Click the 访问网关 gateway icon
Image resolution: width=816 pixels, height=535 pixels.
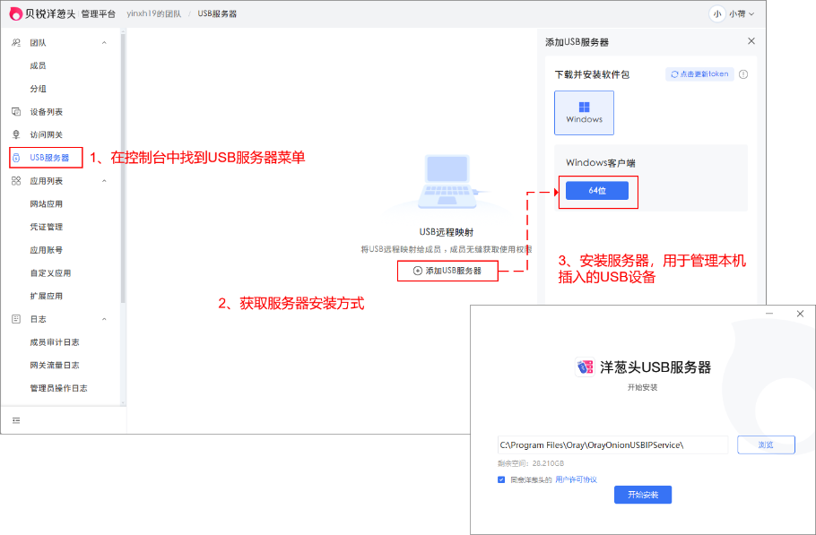click(13, 133)
